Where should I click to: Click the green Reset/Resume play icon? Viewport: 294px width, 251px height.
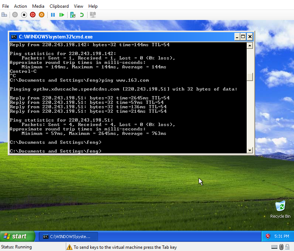tap(62, 15)
